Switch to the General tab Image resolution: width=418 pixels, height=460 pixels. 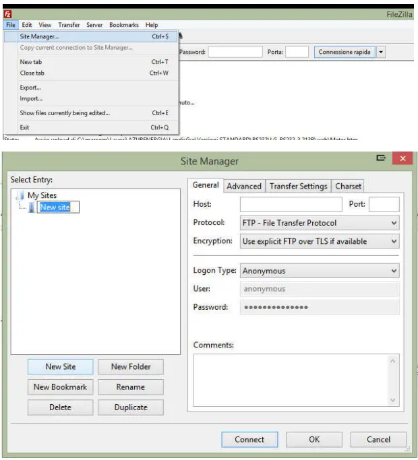pyautogui.click(x=206, y=185)
